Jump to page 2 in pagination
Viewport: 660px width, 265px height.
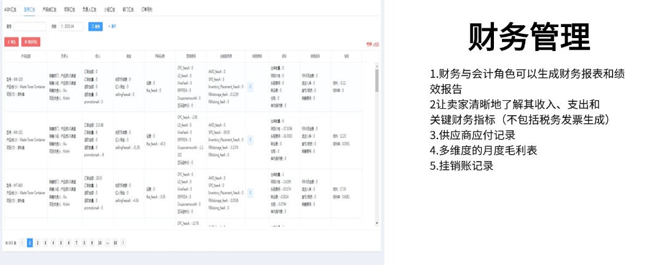pyautogui.click(x=37, y=243)
